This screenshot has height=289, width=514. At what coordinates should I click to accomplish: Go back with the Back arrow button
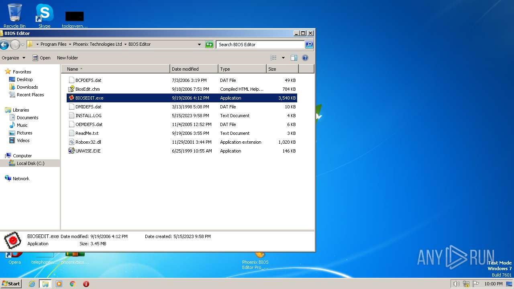point(4,45)
